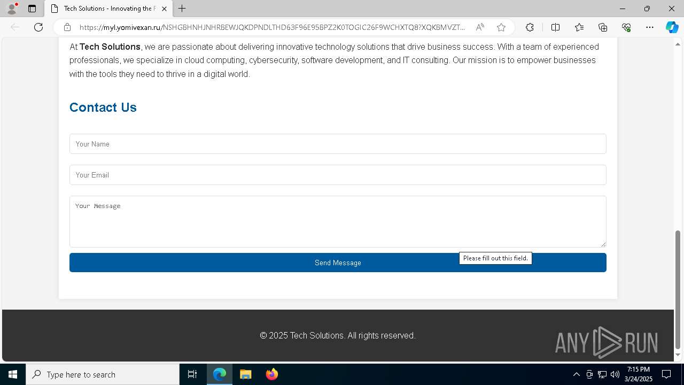The height and width of the screenshot is (385, 684).
Task: Click the Send Message button
Action: [x=338, y=263]
